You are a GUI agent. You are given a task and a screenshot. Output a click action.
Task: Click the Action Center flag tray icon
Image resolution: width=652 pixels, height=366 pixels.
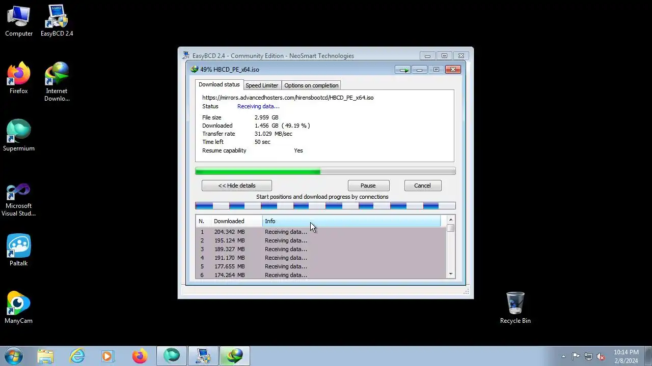click(576, 356)
